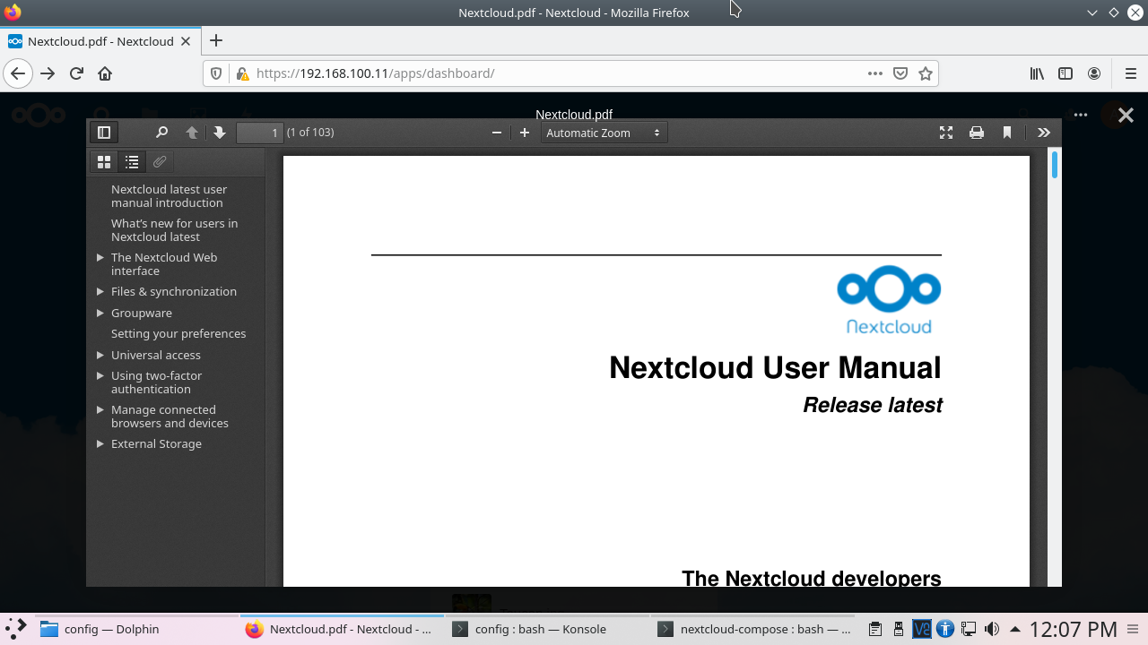Go to the previous PDF page
Viewport: 1148px width, 645px height.
coord(192,133)
